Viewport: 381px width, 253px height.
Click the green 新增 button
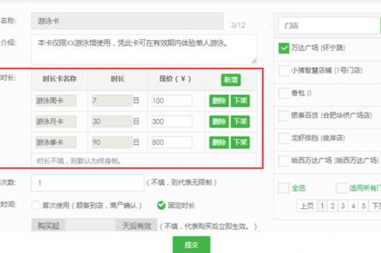[231, 80]
